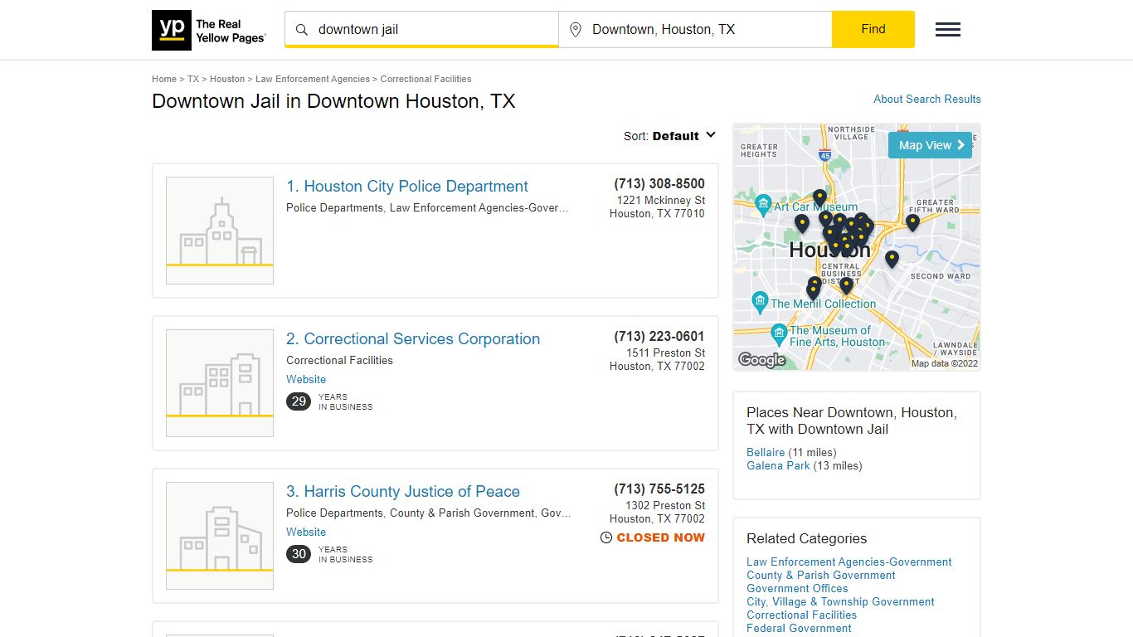Click the 1511 Preston St address
The height and width of the screenshot is (637, 1133).
pos(665,353)
